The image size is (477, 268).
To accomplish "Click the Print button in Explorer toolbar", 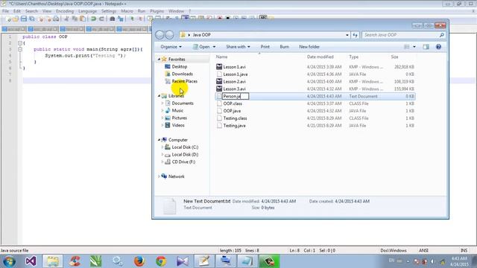I will 265,47.
